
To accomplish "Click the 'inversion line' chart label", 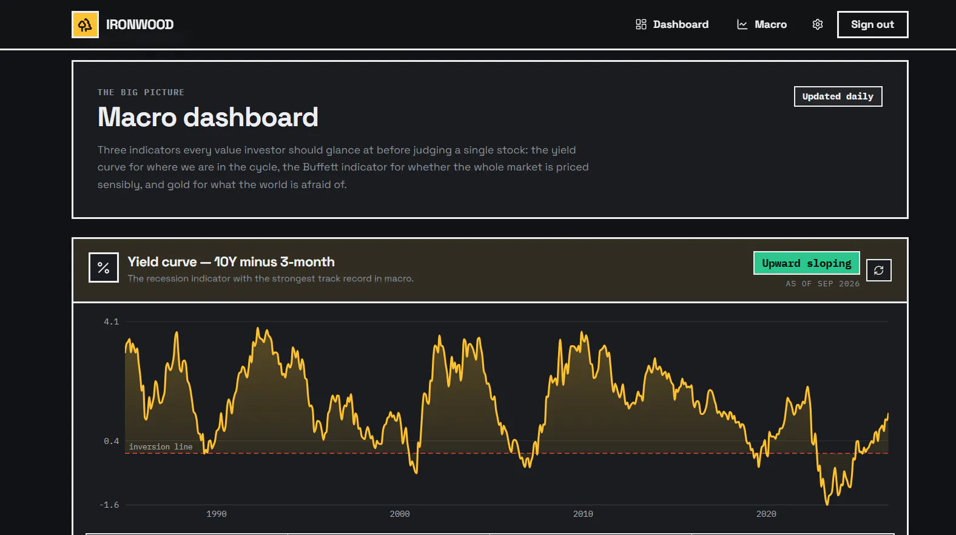I will tap(161, 446).
